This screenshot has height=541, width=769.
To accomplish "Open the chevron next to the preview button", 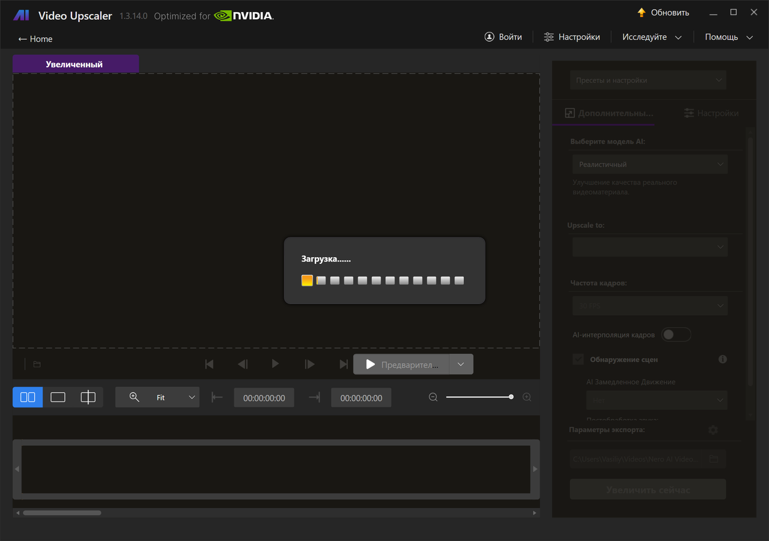I will click(x=461, y=364).
